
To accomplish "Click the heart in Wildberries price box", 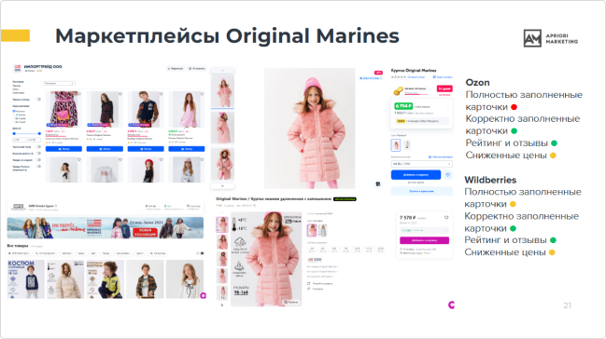I will (446, 218).
